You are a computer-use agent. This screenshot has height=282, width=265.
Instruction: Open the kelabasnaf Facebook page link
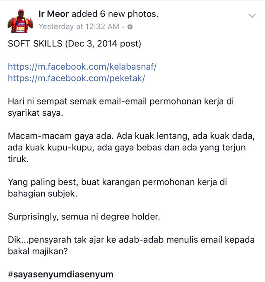(82, 67)
